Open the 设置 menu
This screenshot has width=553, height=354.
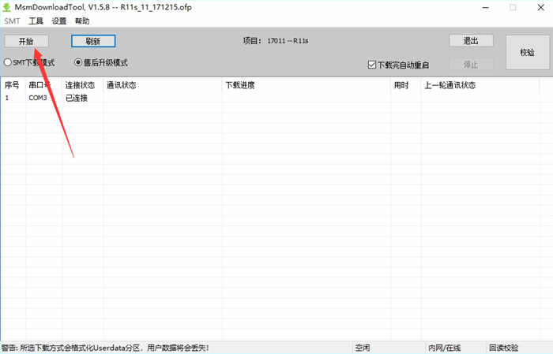(x=59, y=21)
